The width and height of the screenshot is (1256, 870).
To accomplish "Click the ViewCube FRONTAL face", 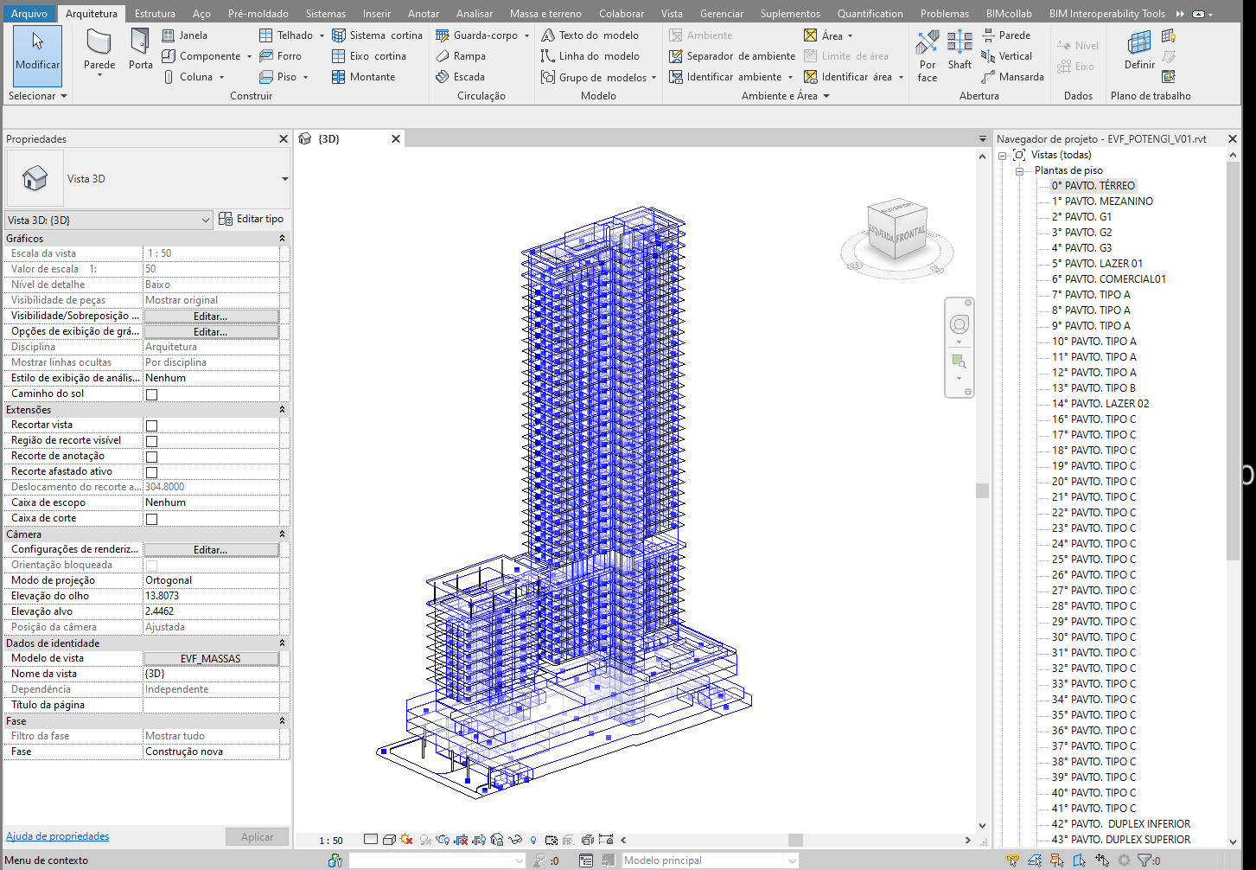I will point(910,234).
